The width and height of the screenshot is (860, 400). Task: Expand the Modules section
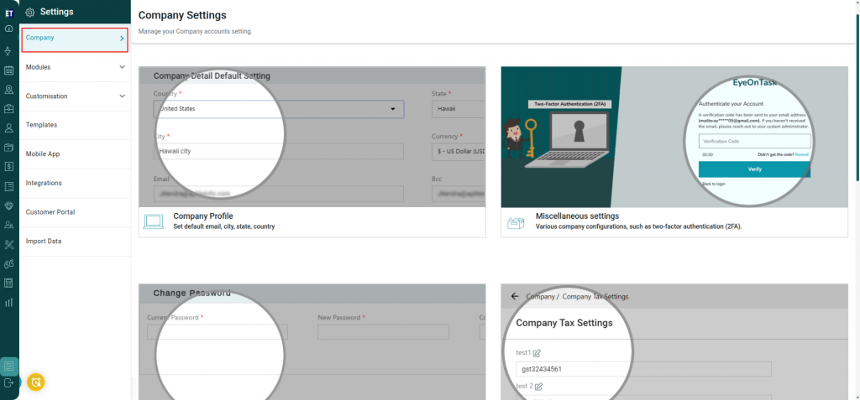pyautogui.click(x=75, y=67)
